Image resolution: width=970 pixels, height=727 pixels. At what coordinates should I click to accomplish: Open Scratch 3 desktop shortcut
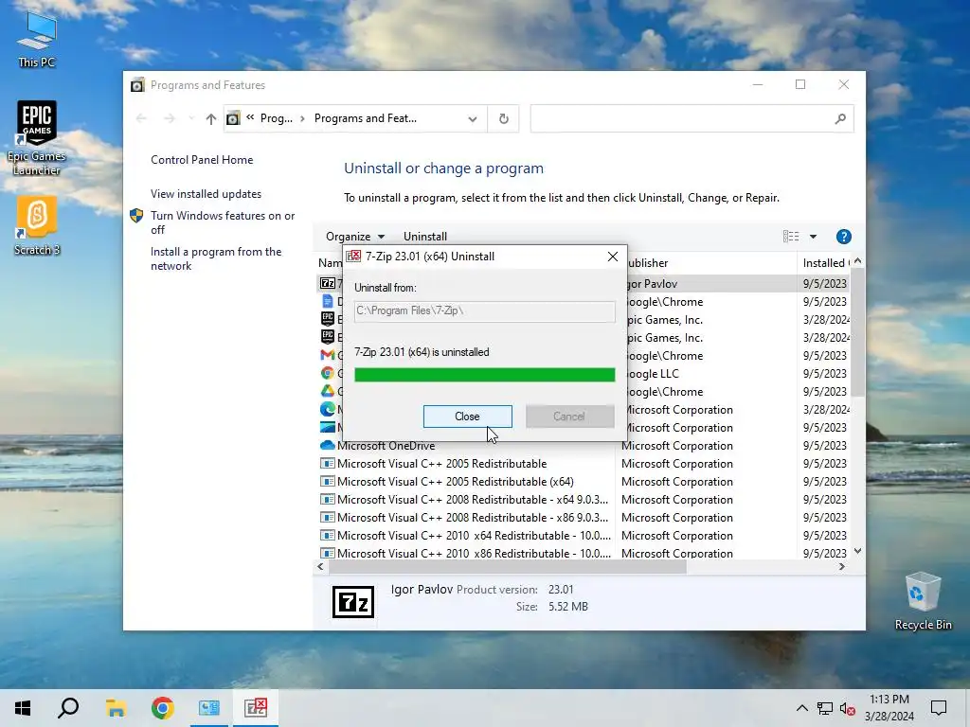pyautogui.click(x=37, y=225)
